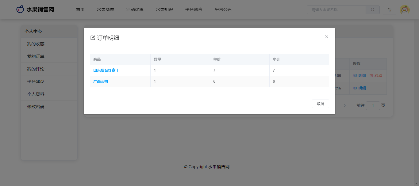The image size is (419, 186).
Task: Open the shopping cart icon button
Action: coord(390,10)
